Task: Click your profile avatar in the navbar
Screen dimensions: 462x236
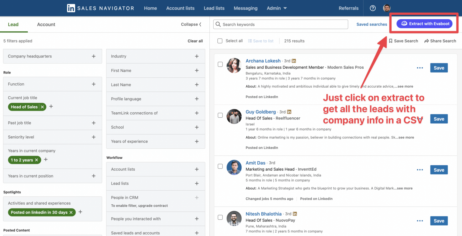Action: [x=387, y=8]
